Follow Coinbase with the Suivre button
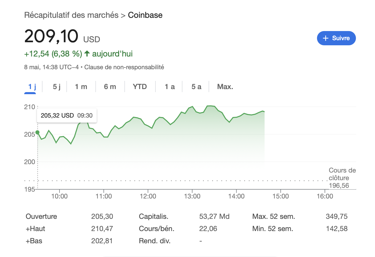375x257 pixels. click(x=336, y=38)
